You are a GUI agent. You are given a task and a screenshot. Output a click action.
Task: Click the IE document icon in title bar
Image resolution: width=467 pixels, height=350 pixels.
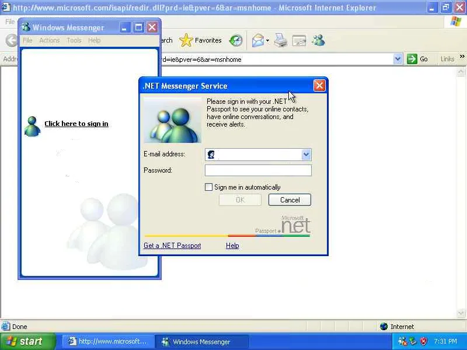5,6
